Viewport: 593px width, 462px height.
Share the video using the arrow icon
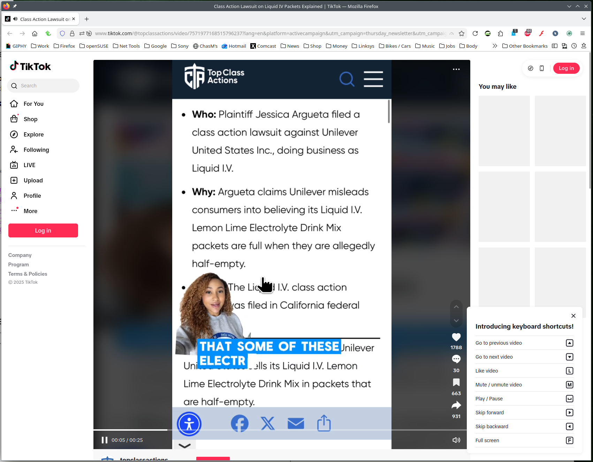456,405
